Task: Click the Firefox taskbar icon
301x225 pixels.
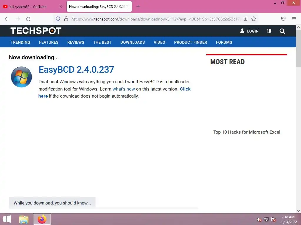Action: pyautogui.click(x=42, y=219)
